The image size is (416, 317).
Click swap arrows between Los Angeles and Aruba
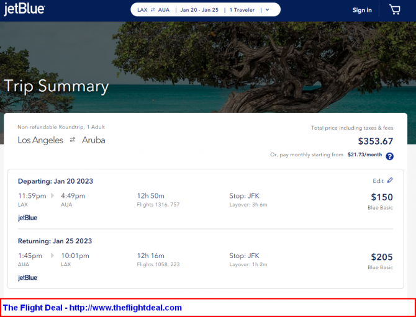[73, 140]
